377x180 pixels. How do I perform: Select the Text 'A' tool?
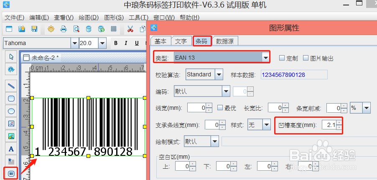click(x=11, y=149)
